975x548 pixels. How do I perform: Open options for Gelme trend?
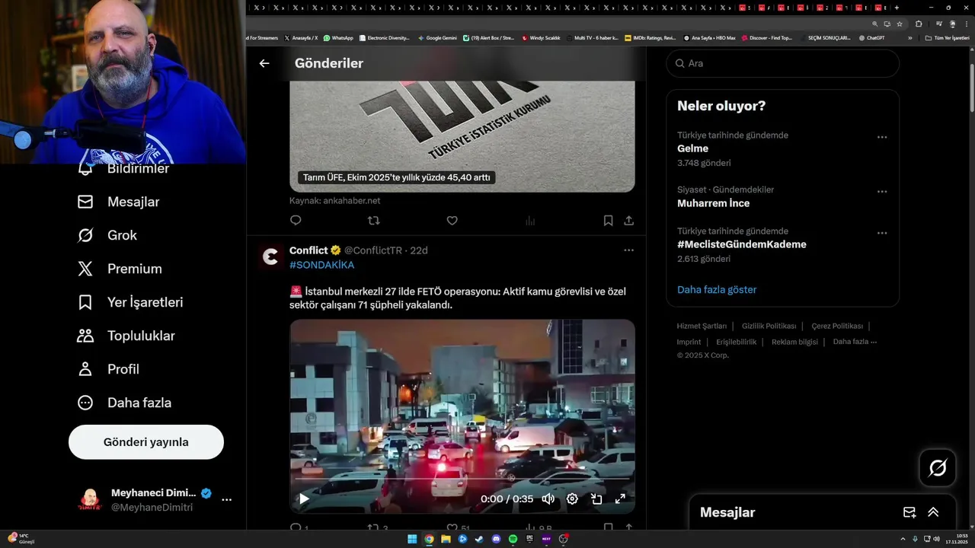tap(882, 138)
